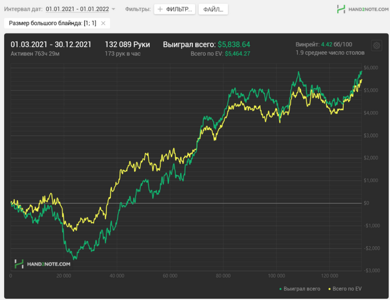The height and width of the screenshot is (300, 390).
Task: Click the total won value $5,838.64
Action: point(234,45)
